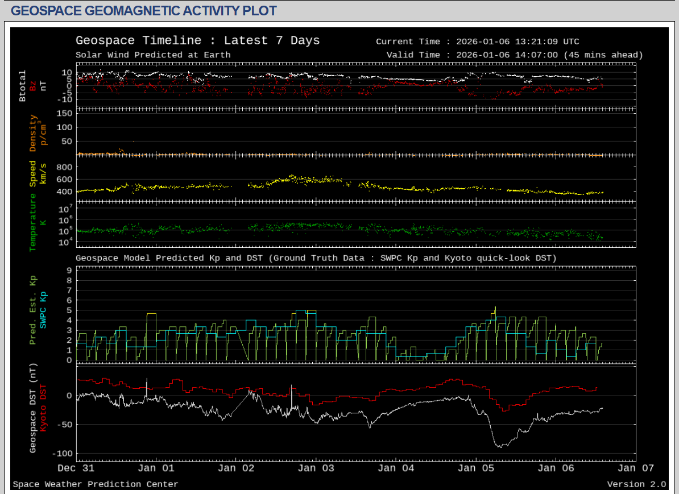Click the white Btotal axis label
679x494 pixels.
click(23, 86)
